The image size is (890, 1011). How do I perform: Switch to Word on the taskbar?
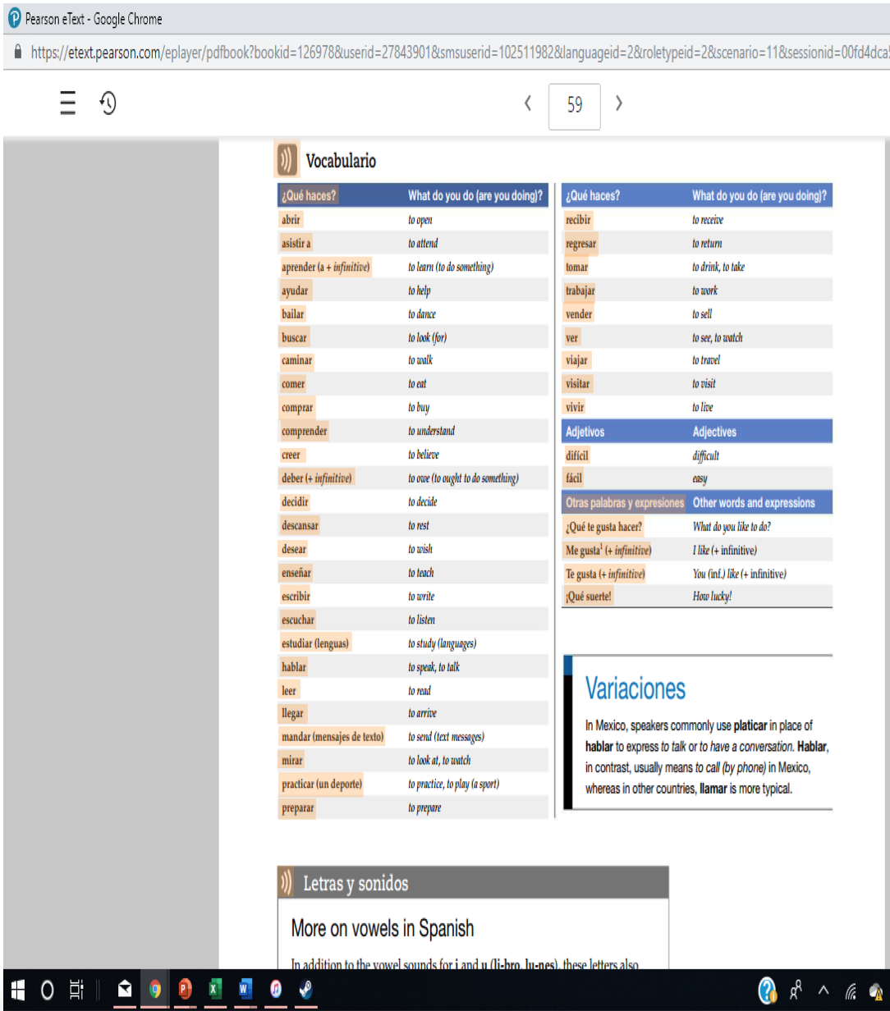click(x=245, y=990)
